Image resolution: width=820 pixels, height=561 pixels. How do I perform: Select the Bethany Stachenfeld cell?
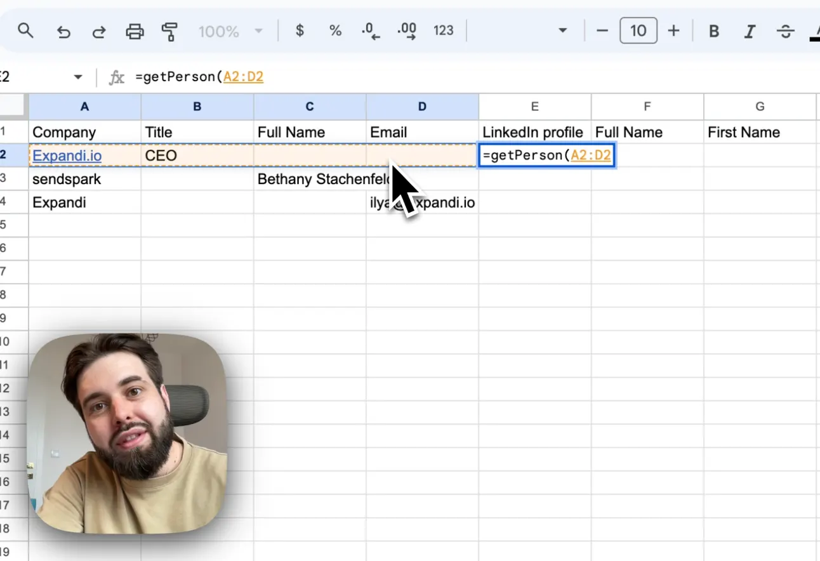click(x=310, y=179)
